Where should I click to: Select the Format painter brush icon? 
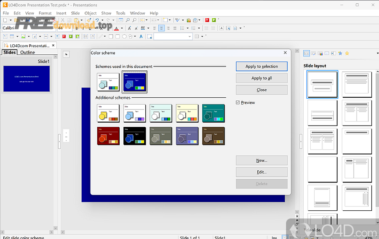[x=89, y=20]
